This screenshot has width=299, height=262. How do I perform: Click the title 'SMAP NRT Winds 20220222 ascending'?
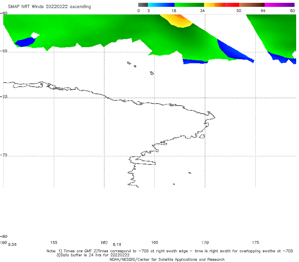coord(49,7)
